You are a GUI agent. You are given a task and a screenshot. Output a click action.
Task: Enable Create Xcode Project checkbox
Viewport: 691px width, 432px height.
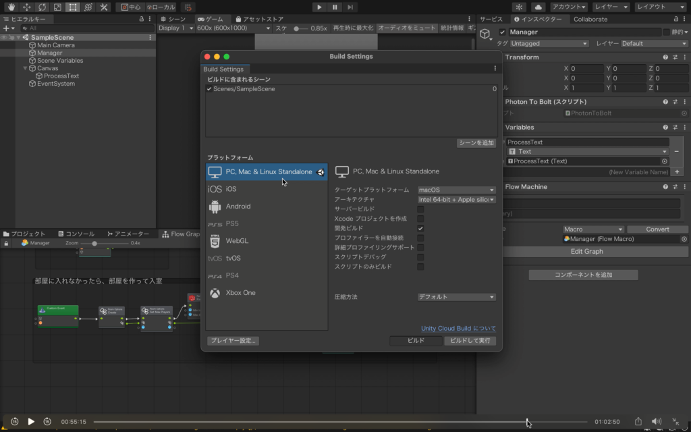click(420, 219)
